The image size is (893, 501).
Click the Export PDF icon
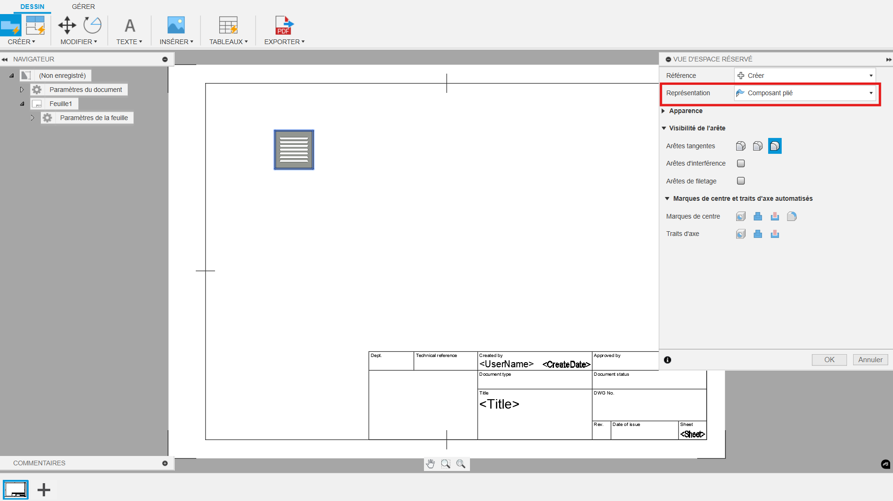click(x=284, y=25)
